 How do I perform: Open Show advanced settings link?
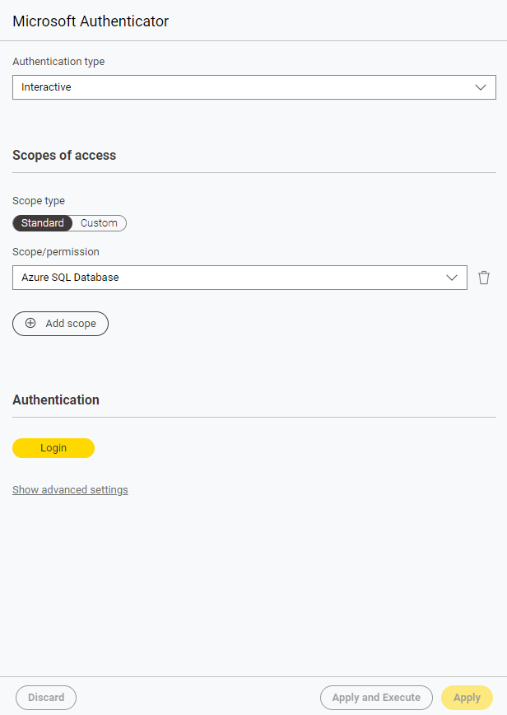[70, 490]
